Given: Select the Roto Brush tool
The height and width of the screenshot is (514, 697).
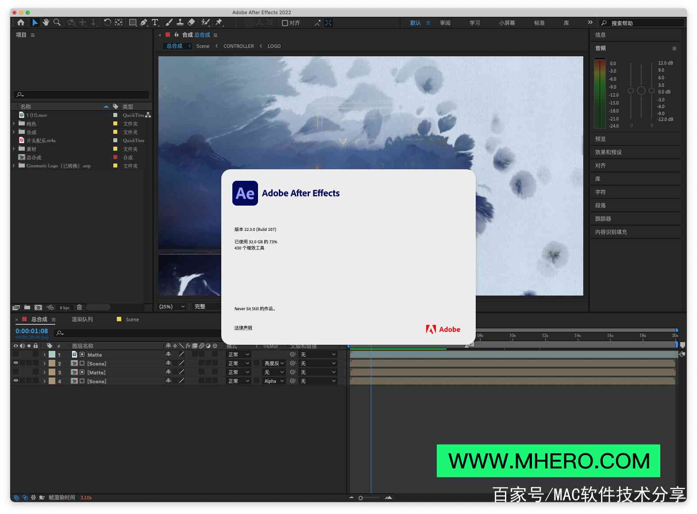Looking at the screenshot, I should tap(205, 22).
